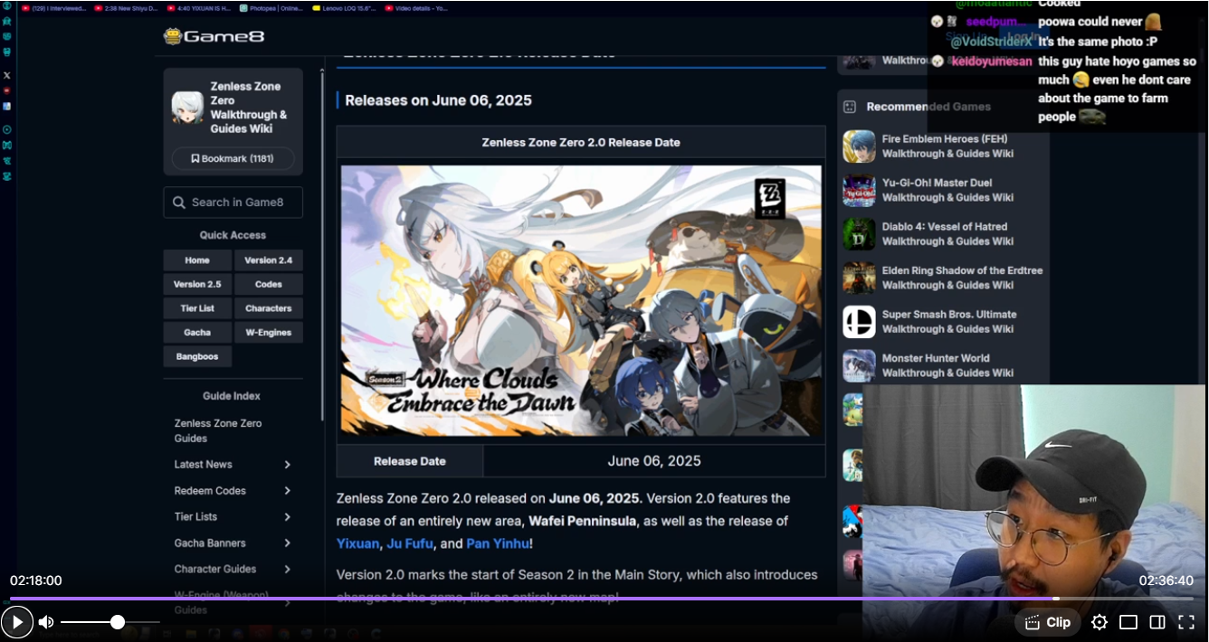
Task: Adjust the volume slider knob
Action: [x=118, y=622]
